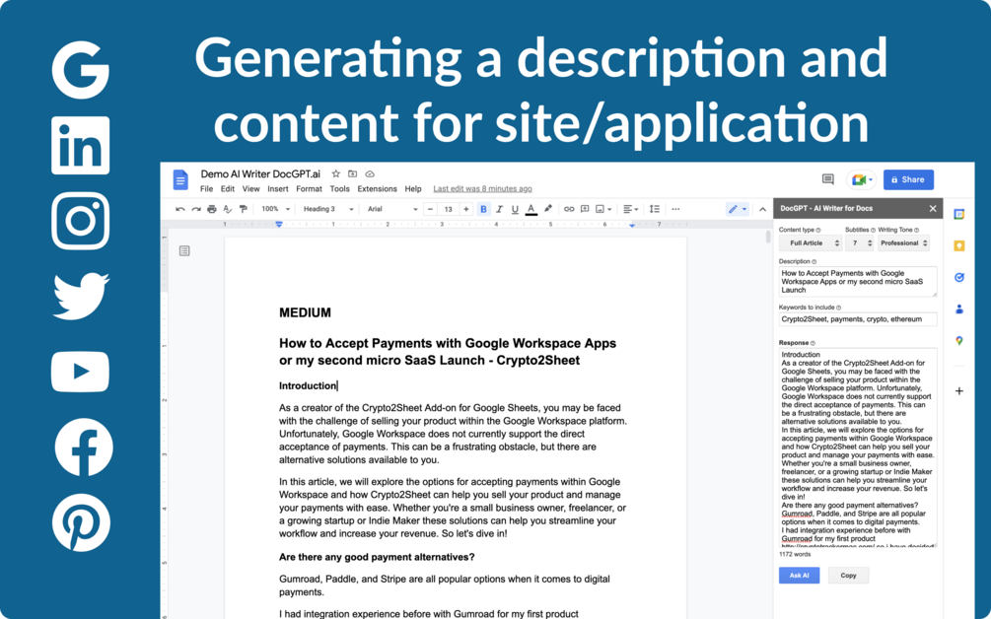The height and width of the screenshot is (619, 991).
Task: Open line and paragraph spacing
Action: tap(655, 209)
